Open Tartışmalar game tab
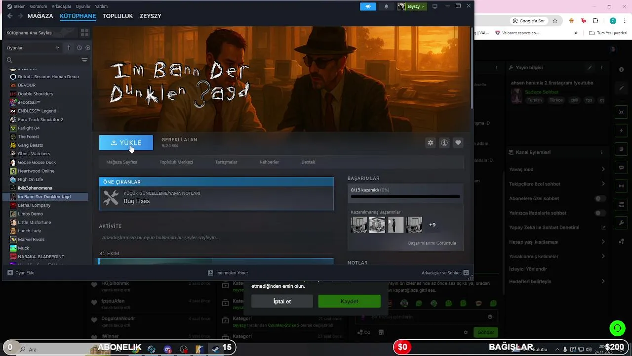Image resolution: width=632 pixels, height=356 pixels. [x=226, y=162]
